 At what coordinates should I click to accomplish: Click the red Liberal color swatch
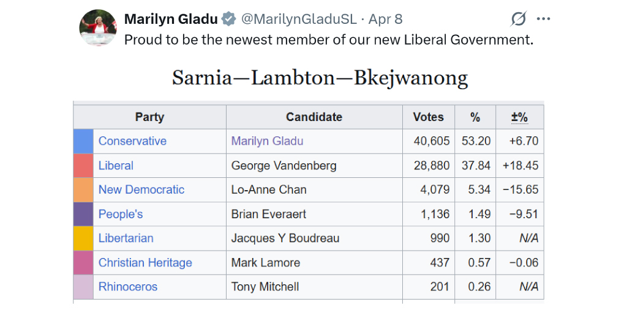coord(83,166)
